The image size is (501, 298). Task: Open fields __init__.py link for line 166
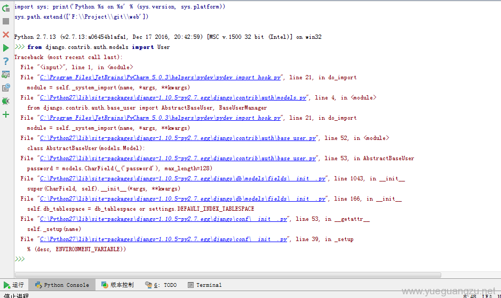(183, 199)
